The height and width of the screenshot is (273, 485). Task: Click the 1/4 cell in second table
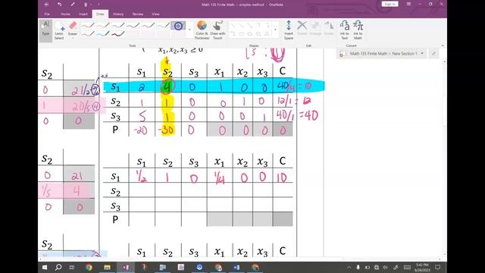coord(219,178)
